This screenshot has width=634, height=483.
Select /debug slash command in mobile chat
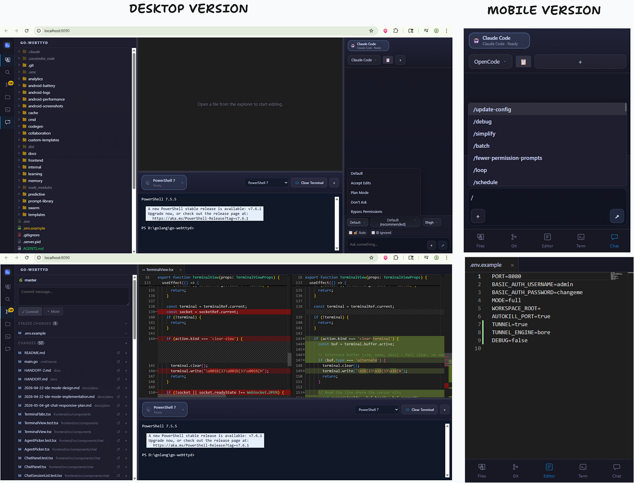(546, 121)
